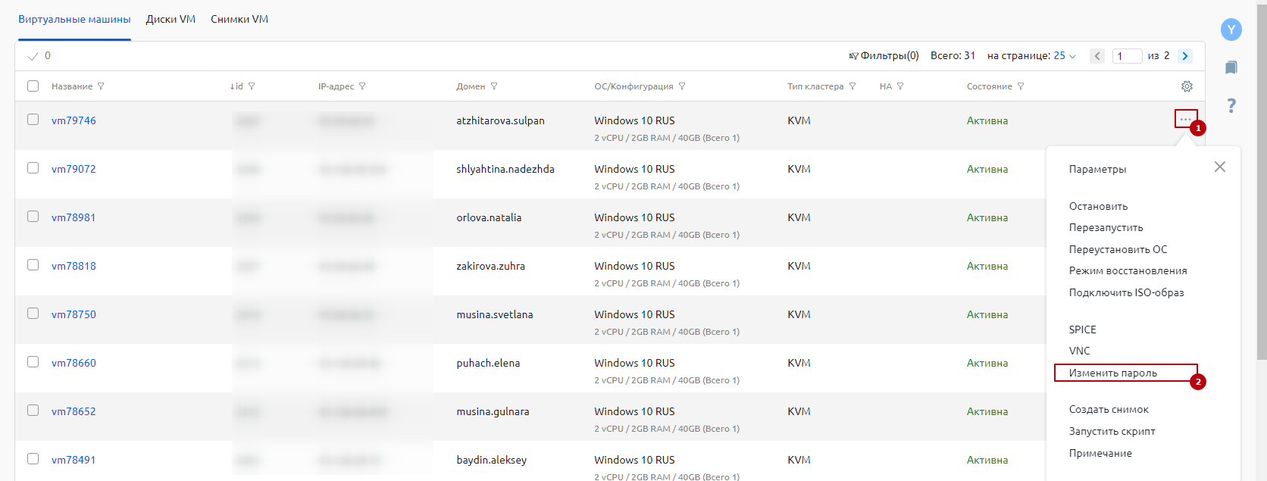The width and height of the screenshot is (1267, 481).
Task: Filter by the ОС/Конфигурация column funnel
Action: click(x=682, y=86)
